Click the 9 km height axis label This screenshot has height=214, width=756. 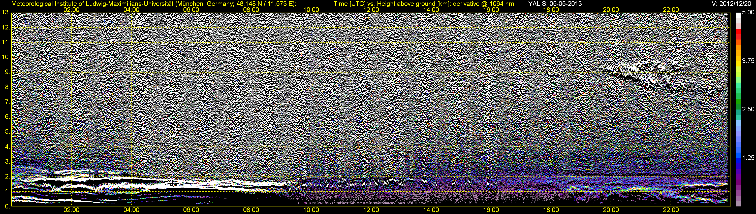coord(7,72)
